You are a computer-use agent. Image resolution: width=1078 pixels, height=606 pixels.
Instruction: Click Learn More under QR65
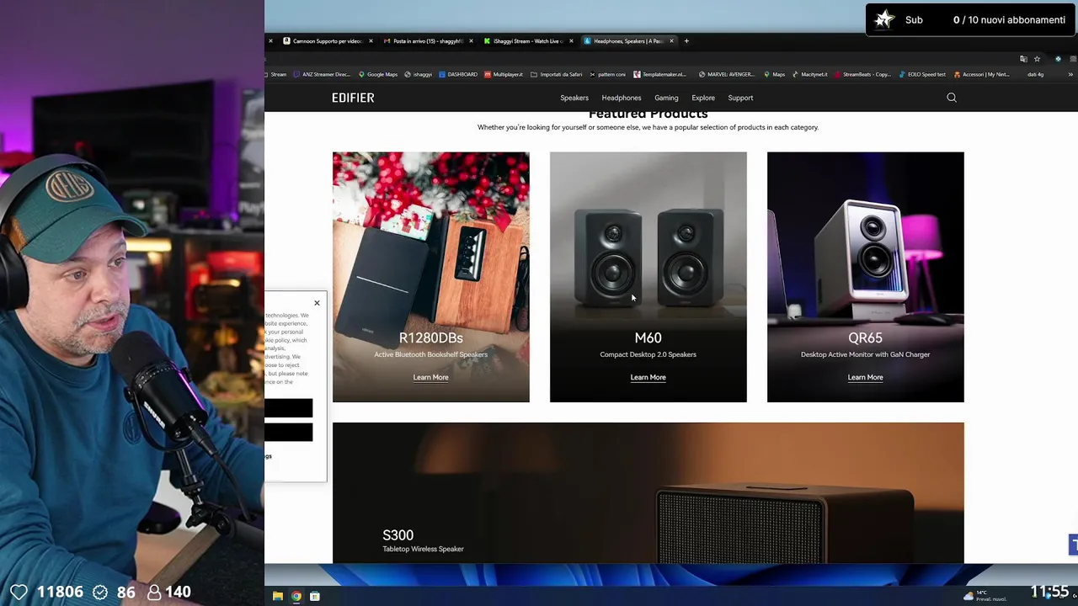pos(865,377)
